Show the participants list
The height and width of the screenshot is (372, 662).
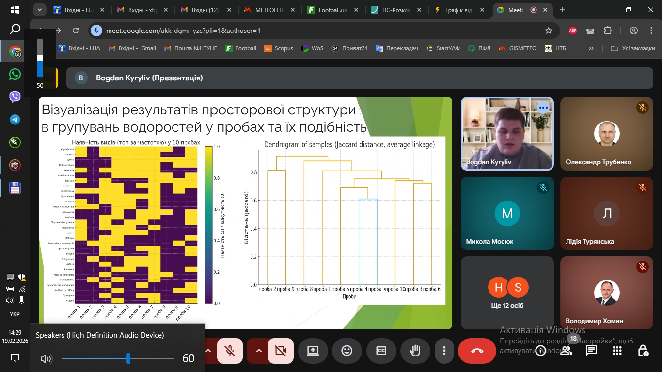(566, 350)
